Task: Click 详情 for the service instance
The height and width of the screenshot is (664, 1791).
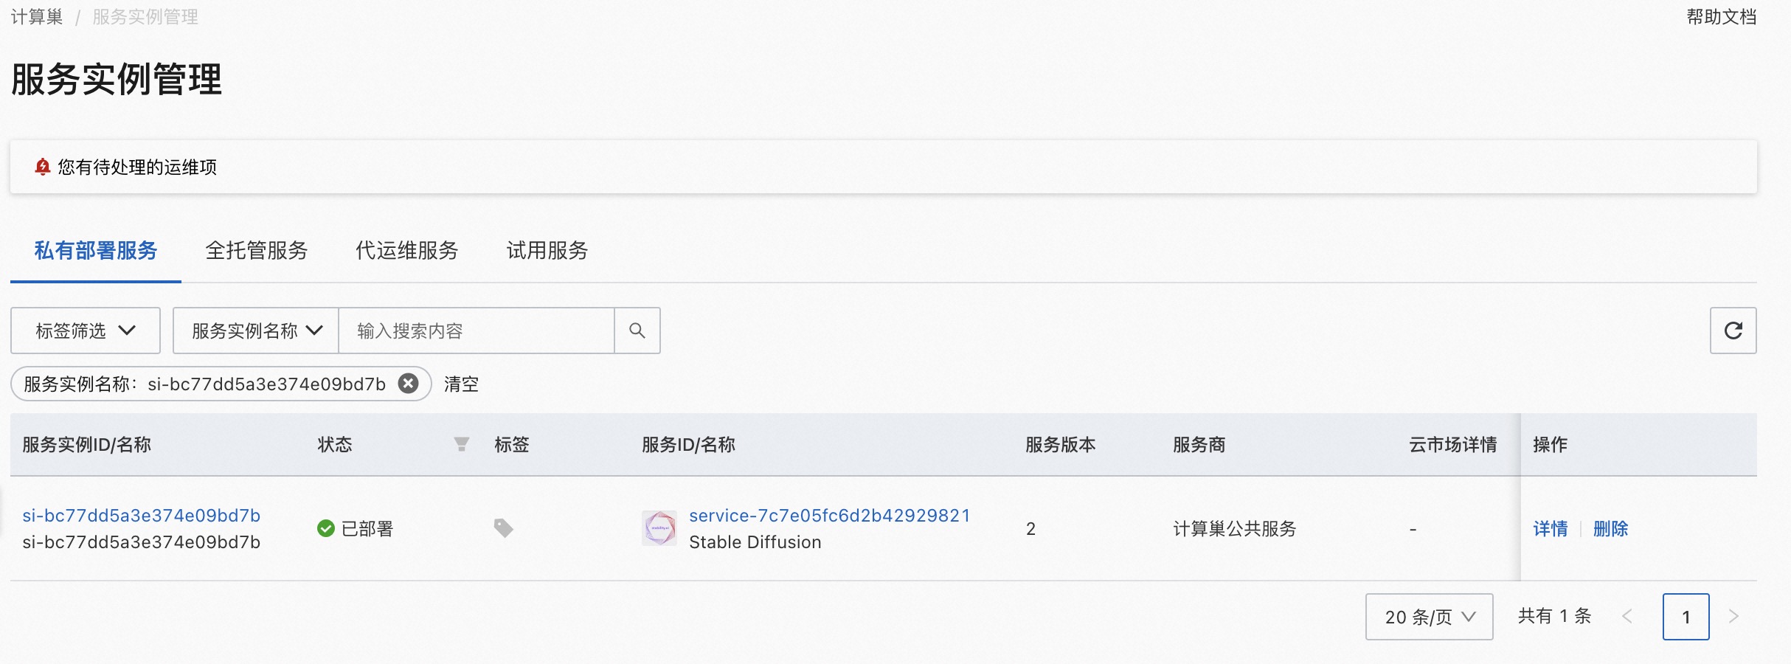Action: (x=1550, y=529)
